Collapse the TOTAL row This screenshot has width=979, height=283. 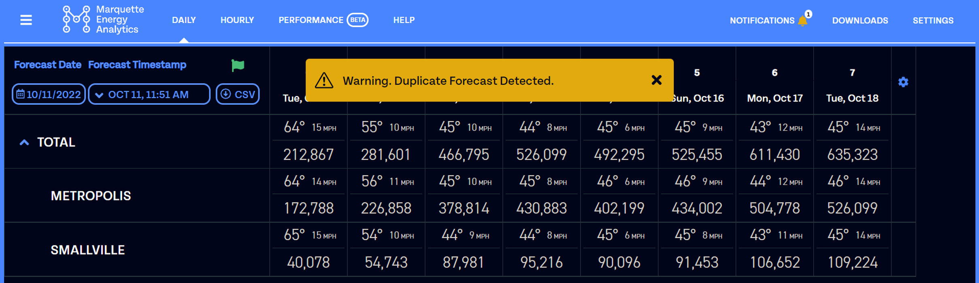(x=24, y=142)
